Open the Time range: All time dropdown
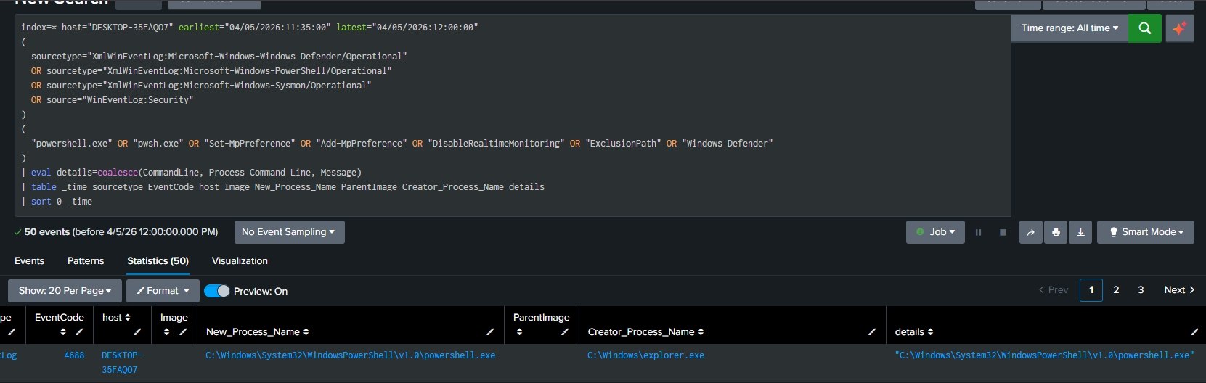1206x383 pixels. tap(1069, 28)
